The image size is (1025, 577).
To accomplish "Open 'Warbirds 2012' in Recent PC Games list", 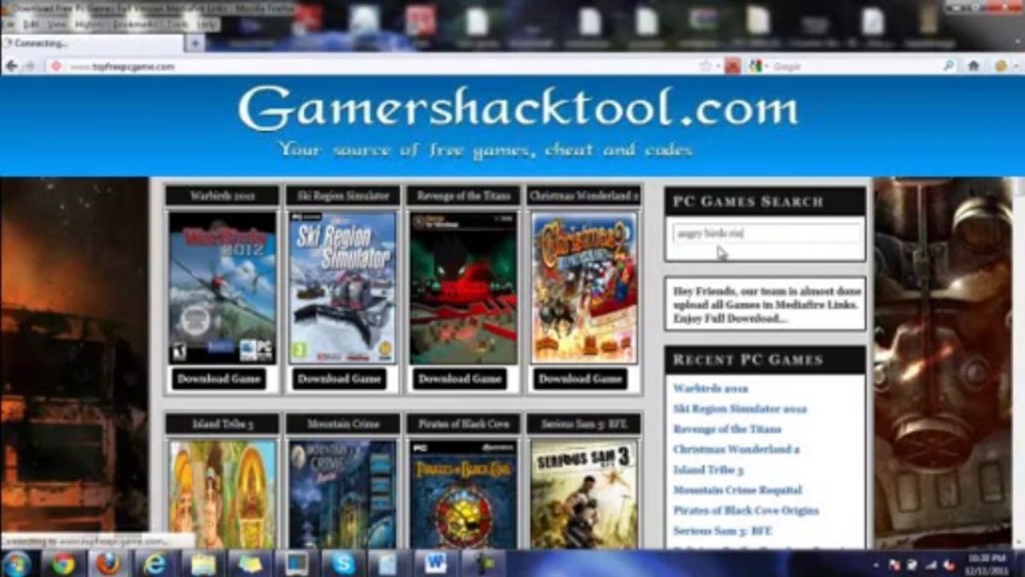I will coord(711,389).
